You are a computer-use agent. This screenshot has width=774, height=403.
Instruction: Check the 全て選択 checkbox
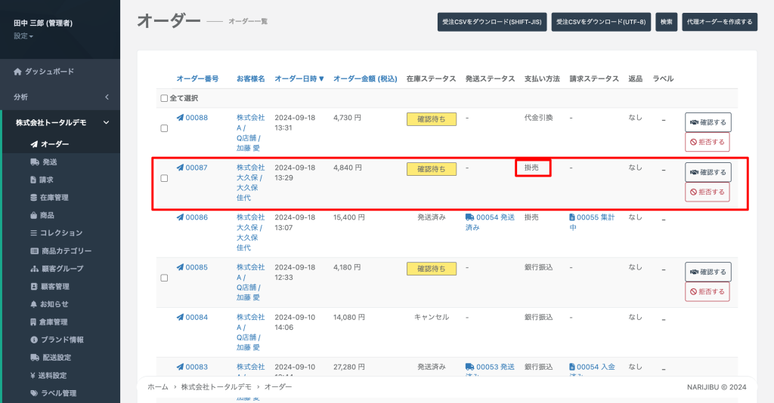(x=164, y=99)
